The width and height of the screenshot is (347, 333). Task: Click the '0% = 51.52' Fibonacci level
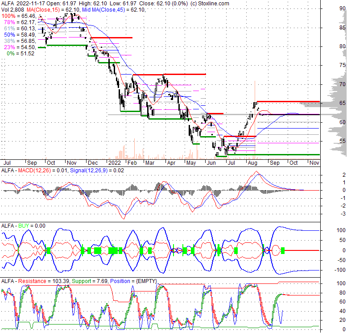click(21, 54)
